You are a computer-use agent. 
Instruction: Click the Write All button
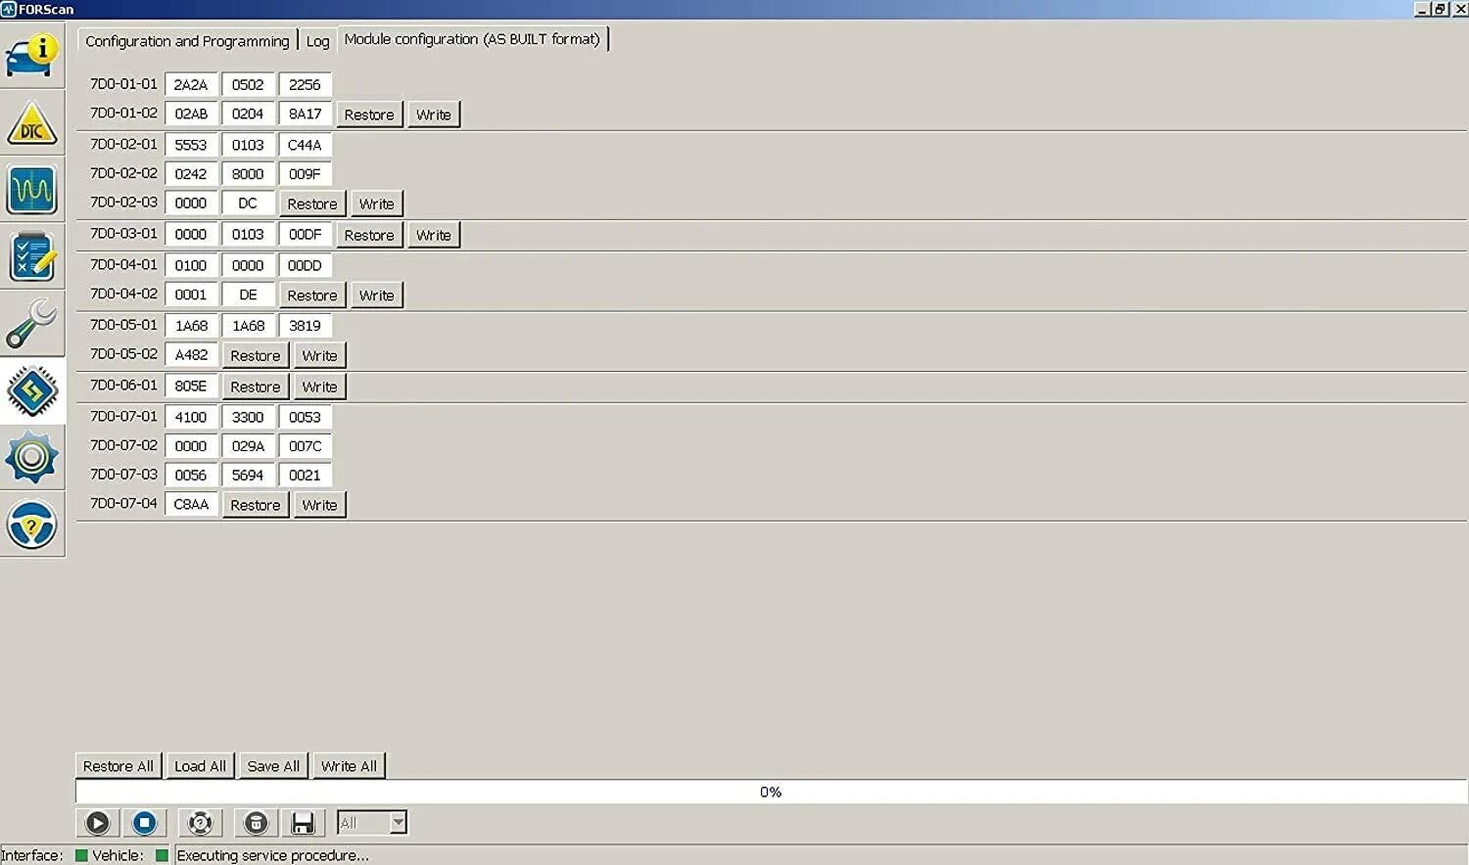tap(349, 766)
